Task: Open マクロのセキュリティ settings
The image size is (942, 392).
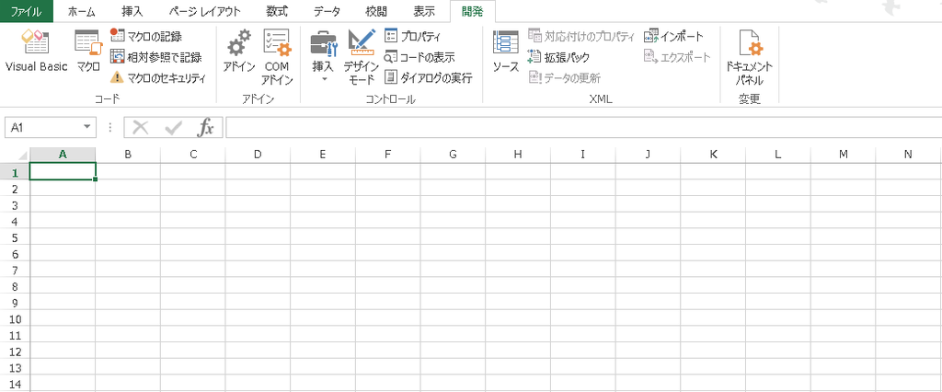Action: point(158,77)
